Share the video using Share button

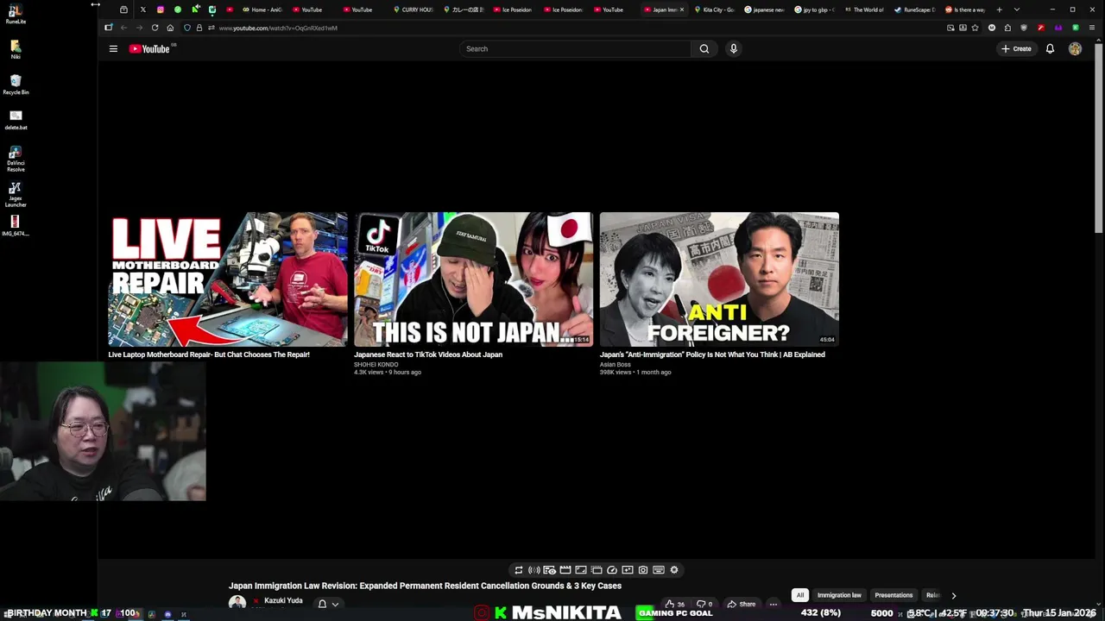741,605
